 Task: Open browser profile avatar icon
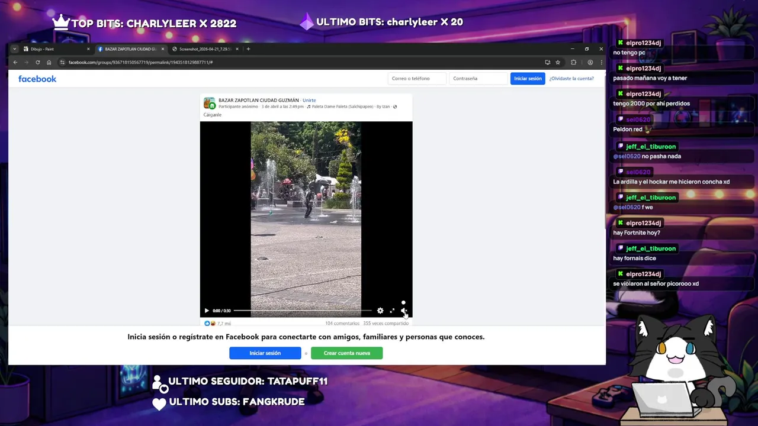[x=590, y=62]
